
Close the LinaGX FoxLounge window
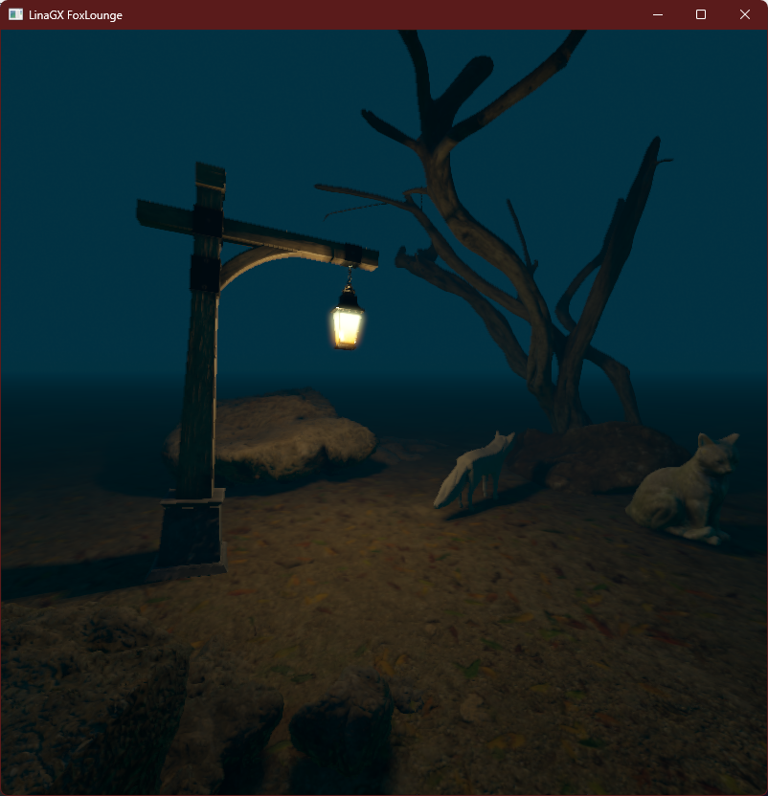click(745, 14)
